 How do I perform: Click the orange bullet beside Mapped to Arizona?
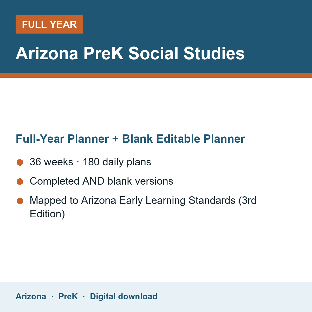click(20, 201)
